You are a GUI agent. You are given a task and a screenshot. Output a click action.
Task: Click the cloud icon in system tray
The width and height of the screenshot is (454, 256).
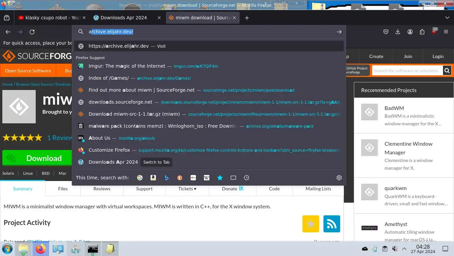(365, 249)
